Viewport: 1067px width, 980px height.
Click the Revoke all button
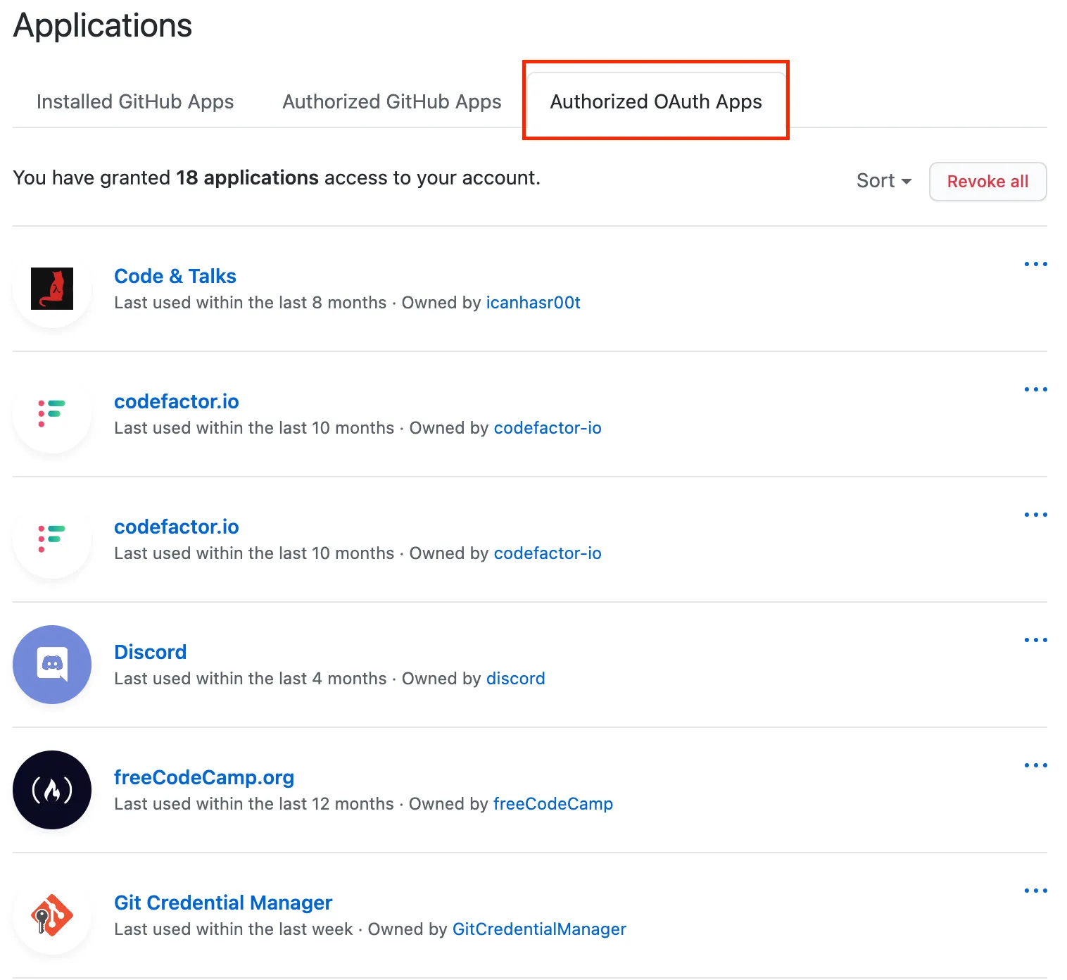click(x=987, y=182)
